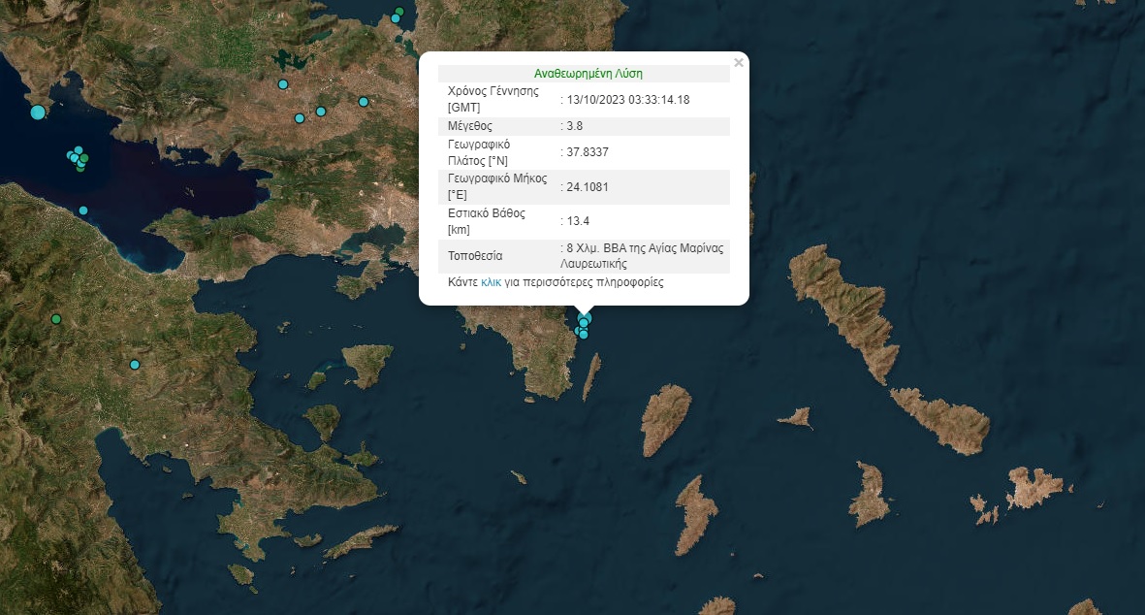Select the green marker at the bottom of the gulf cluster
Image resolution: width=1145 pixels, height=615 pixels.
(x=80, y=170)
